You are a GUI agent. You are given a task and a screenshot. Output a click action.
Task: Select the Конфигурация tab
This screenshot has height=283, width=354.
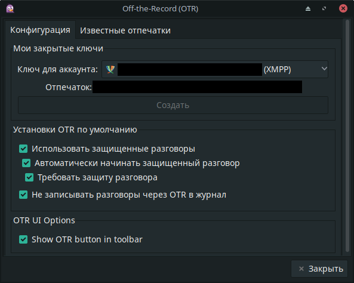[40, 30]
